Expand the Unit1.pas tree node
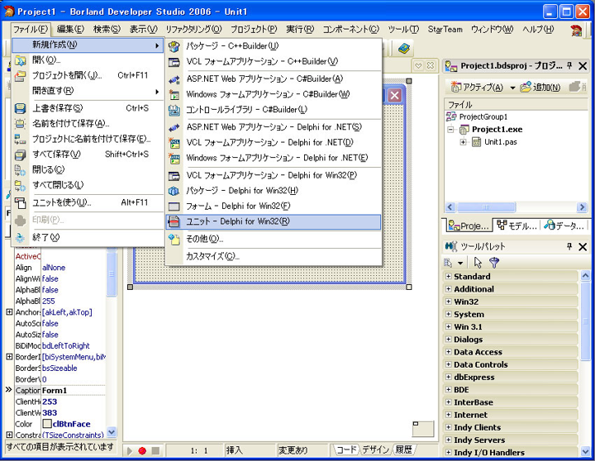The image size is (595, 461). pos(463,142)
